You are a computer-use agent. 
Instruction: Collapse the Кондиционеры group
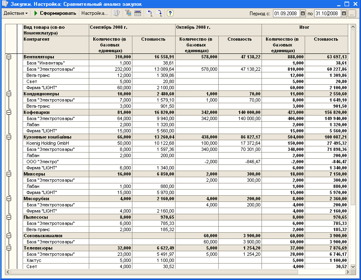[9, 94]
